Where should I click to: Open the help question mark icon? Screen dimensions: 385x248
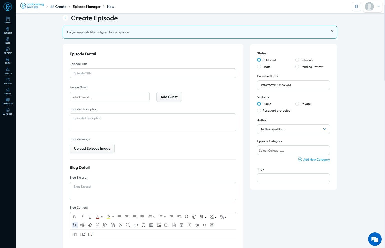click(x=356, y=7)
